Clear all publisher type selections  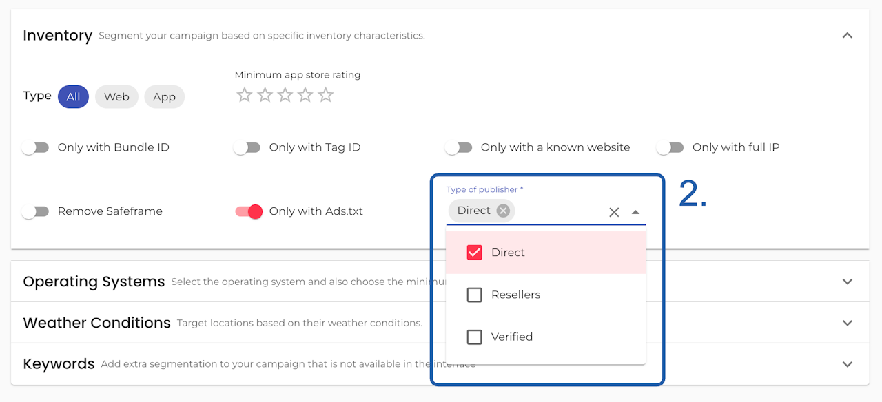click(614, 212)
